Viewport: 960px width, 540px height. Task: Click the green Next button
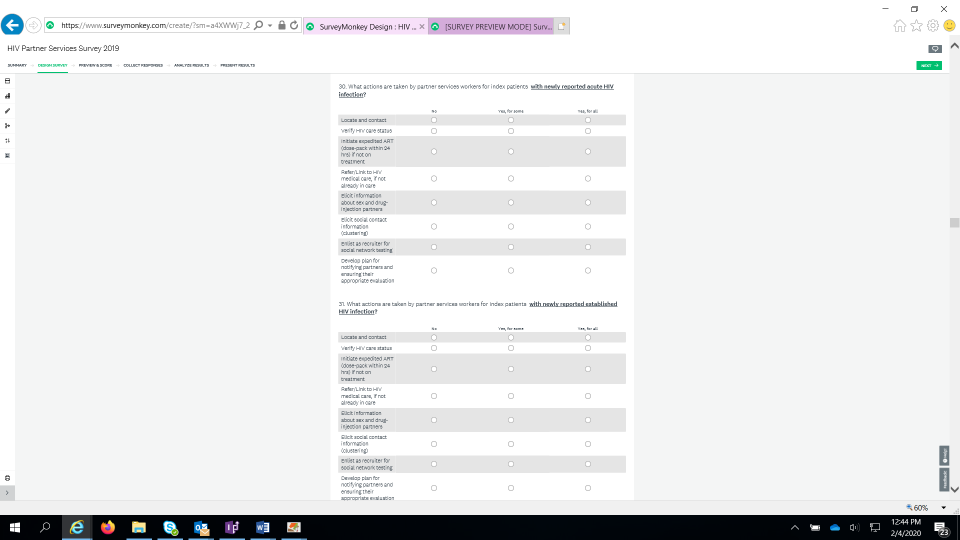pos(928,65)
